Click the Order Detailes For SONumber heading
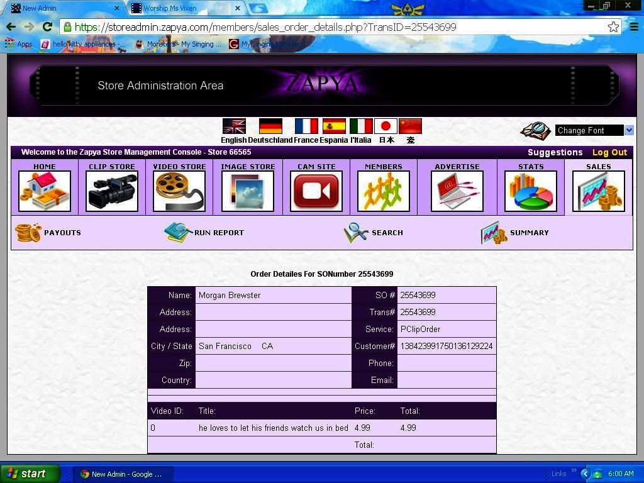Viewport: 644px width, 483px height. click(322, 274)
